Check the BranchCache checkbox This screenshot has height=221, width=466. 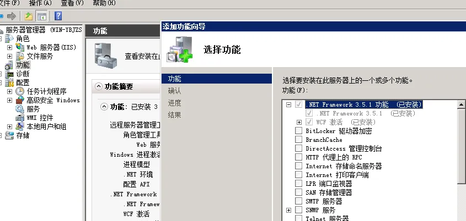click(298, 140)
